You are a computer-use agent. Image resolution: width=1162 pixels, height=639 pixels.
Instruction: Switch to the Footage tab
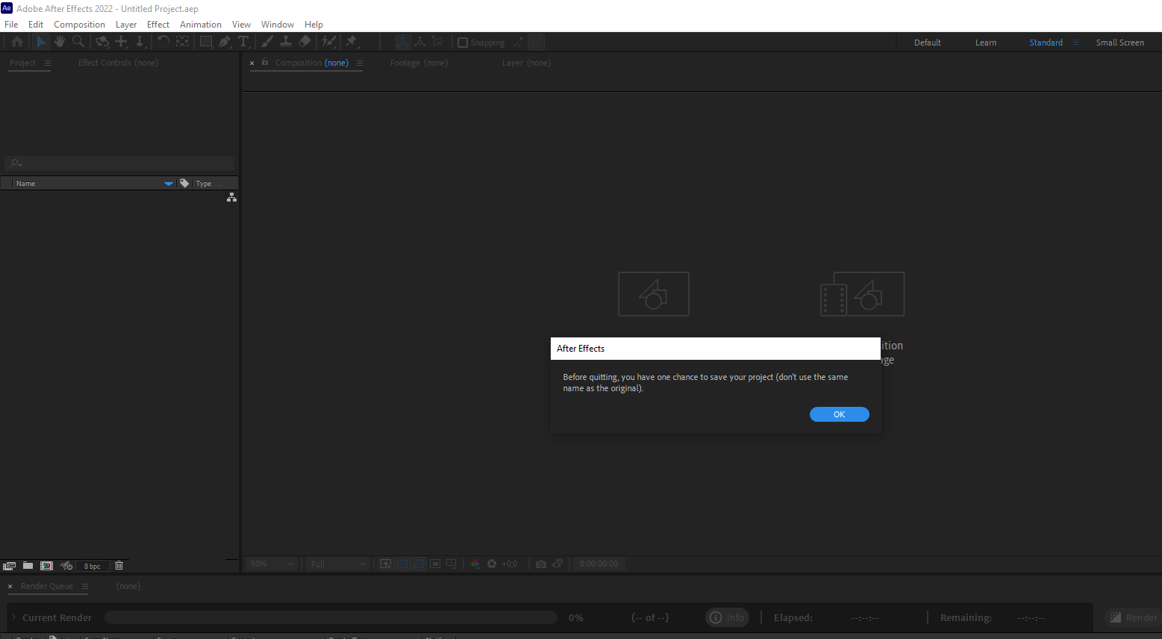coord(419,63)
